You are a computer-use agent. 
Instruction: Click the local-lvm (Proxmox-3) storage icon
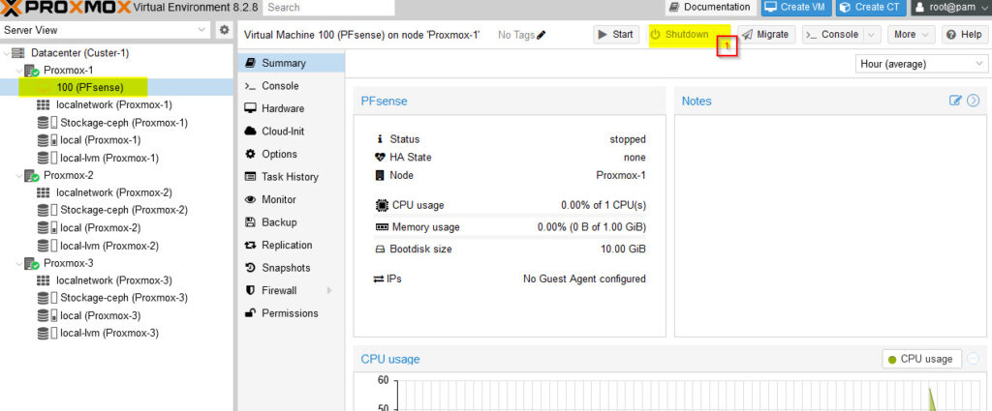click(46, 334)
